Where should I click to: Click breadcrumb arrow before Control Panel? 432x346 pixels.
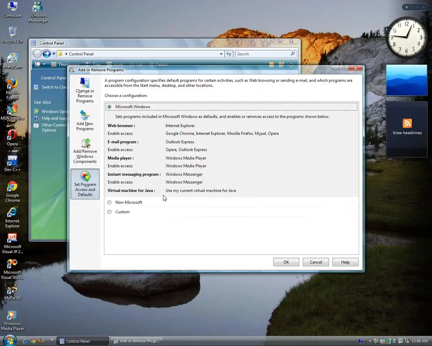pos(66,54)
